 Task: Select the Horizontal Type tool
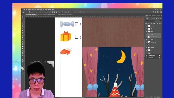23,53
